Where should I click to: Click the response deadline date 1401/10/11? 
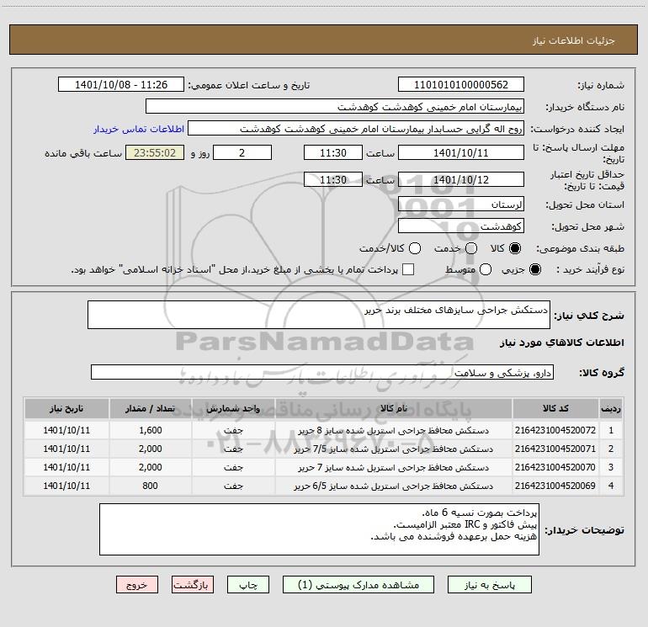(x=461, y=152)
